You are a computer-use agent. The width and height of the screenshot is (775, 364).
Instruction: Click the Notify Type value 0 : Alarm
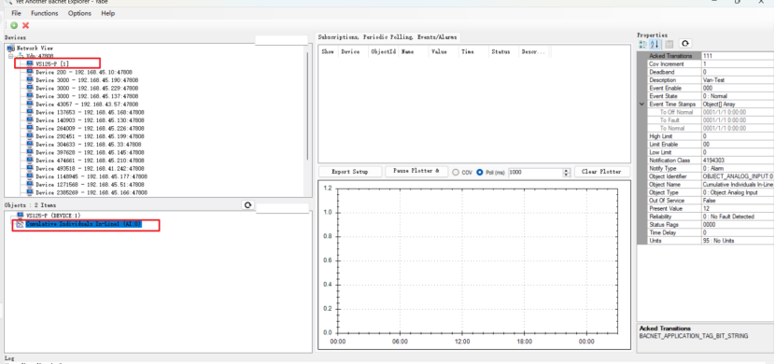point(738,168)
